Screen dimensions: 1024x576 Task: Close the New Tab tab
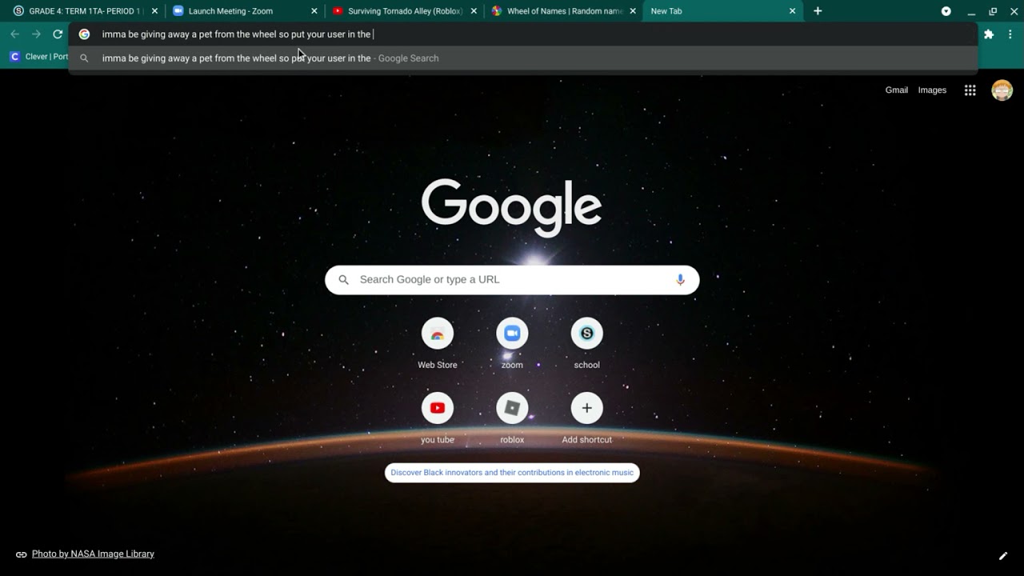[792, 11]
